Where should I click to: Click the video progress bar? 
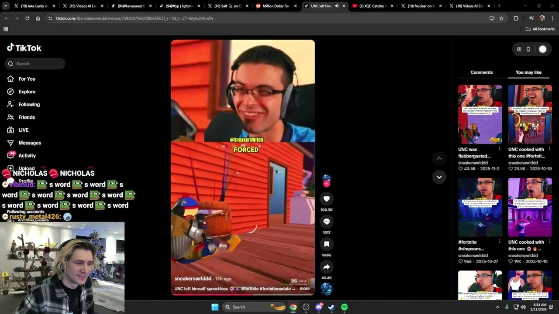[x=243, y=294]
